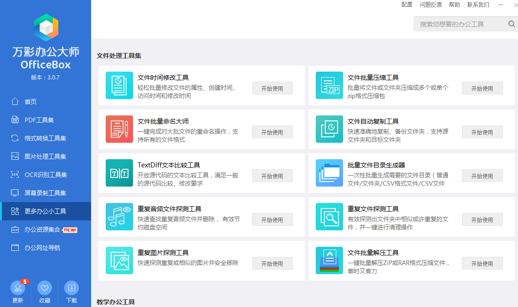Open 配置 in the top bar
This screenshot has width=518, height=307.
(407, 5)
